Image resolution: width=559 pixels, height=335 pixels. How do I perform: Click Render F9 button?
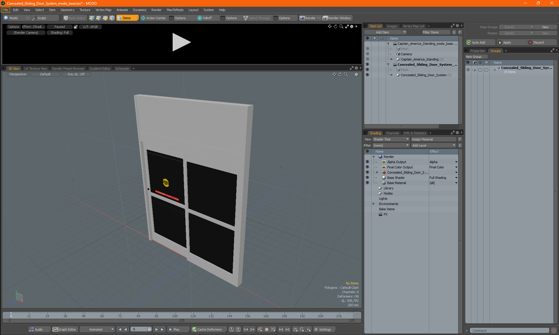pos(310,18)
